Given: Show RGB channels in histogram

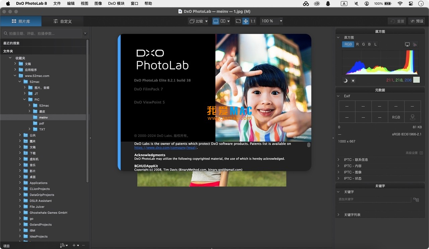Looking at the screenshot, I should coord(348,44).
